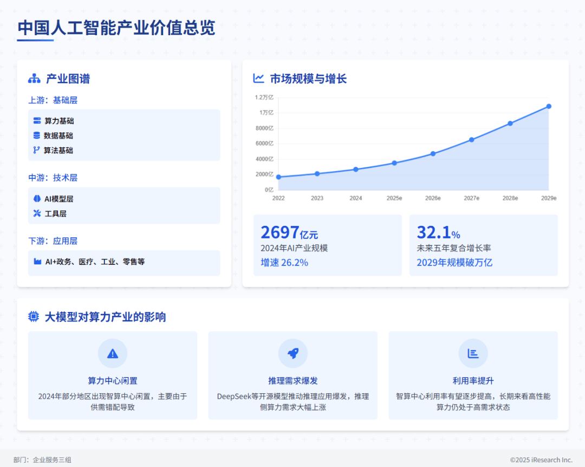Click the ©2025 iResearch Inc. footer text

point(541,460)
